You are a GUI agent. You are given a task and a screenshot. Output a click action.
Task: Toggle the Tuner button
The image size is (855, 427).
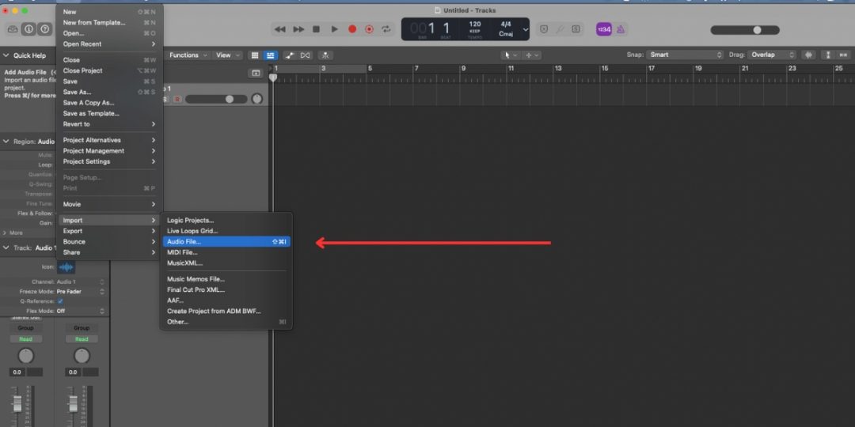click(x=560, y=29)
